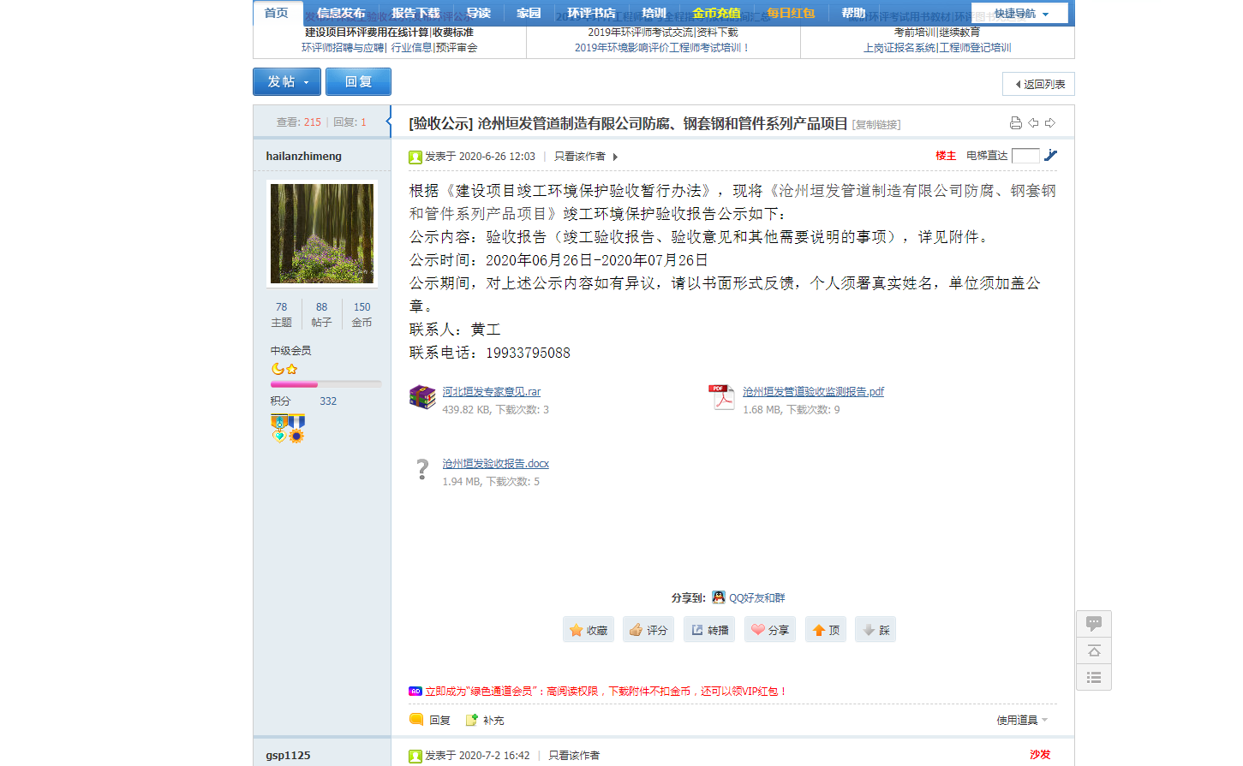Click the unknown file question mark icon
This screenshot has height=766, width=1243.
(x=422, y=469)
